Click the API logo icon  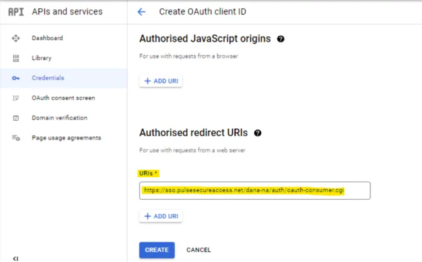click(16, 11)
